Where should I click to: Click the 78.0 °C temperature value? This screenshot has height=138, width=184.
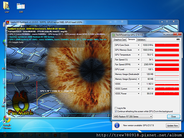tap(148, 55)
